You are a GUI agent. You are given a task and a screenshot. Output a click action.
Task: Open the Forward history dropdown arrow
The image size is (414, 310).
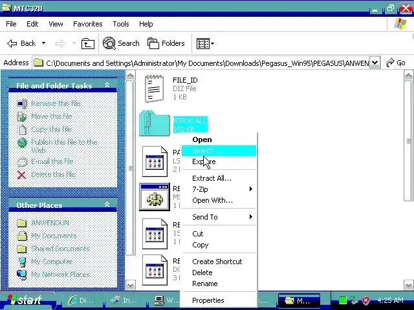(74, 43)
